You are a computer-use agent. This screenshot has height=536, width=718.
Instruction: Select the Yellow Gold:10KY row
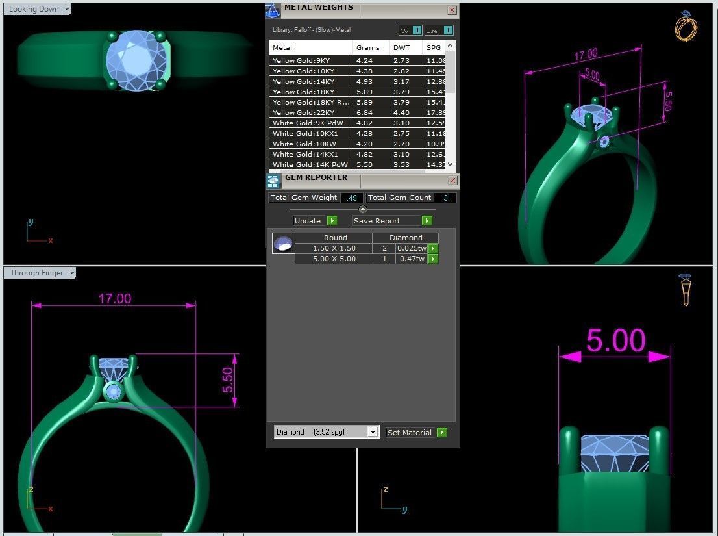[356, 71]
